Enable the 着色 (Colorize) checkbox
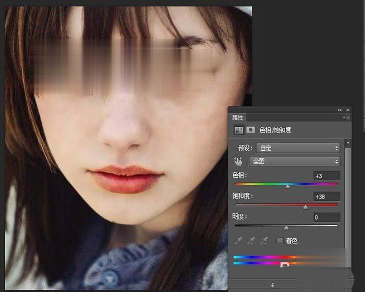The height and width of the screenshot is (292, 365). pos(280,240)
